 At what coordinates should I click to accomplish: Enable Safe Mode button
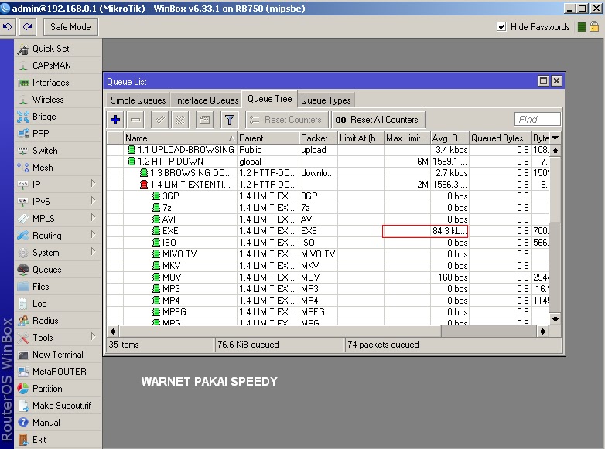pyautogui.click(x=70, y=26)
